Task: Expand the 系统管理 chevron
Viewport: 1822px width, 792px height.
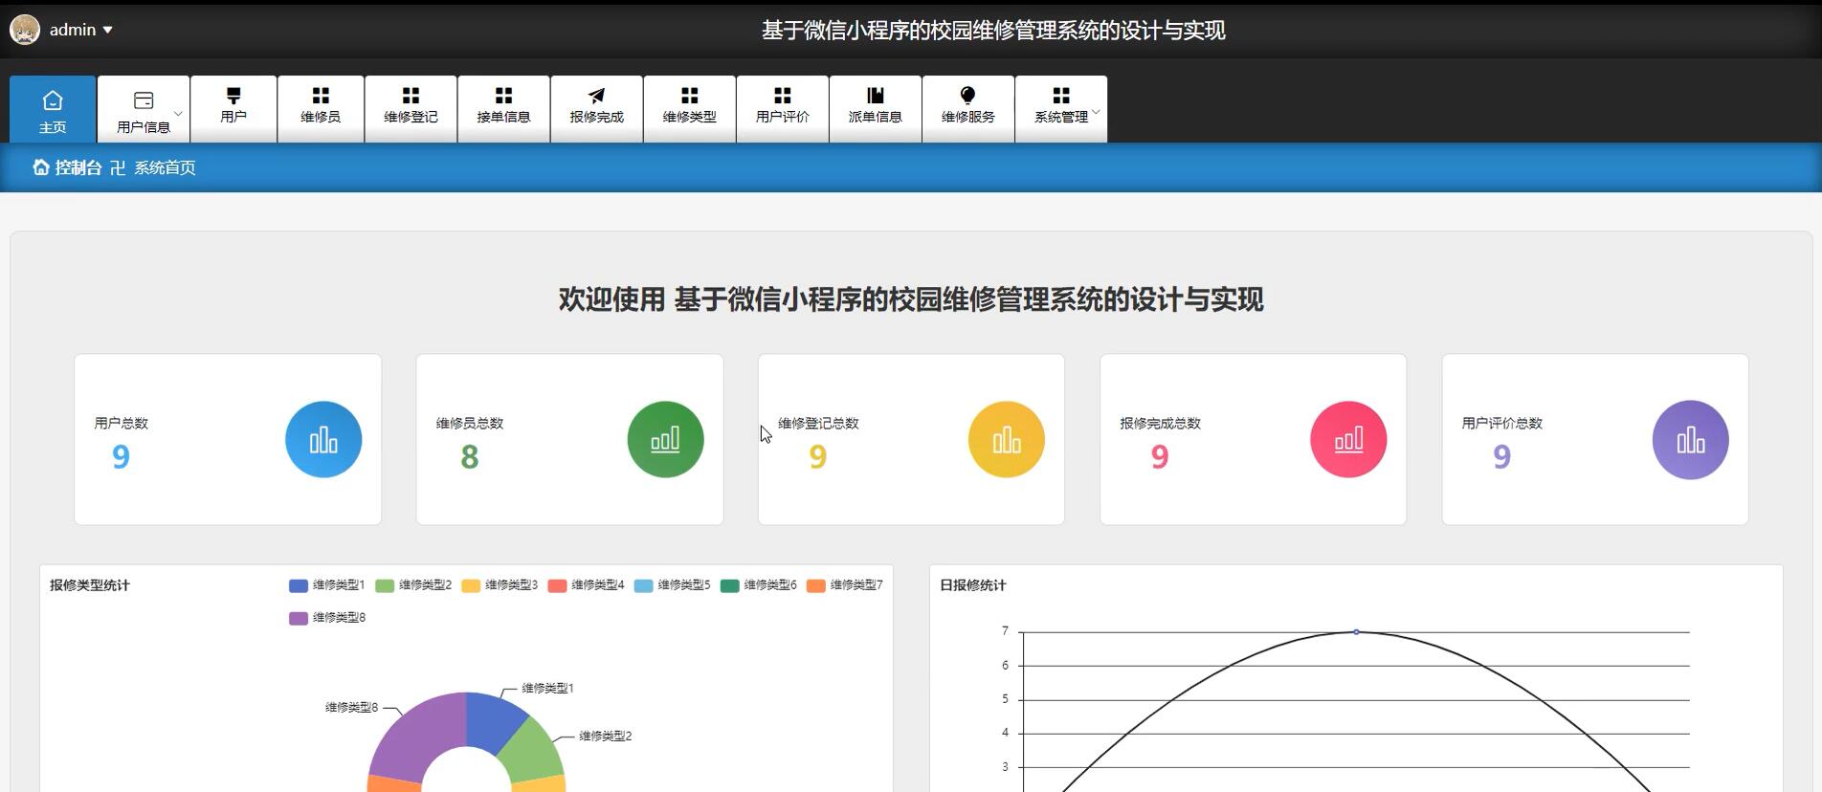Action: (x=1096, y=112)
